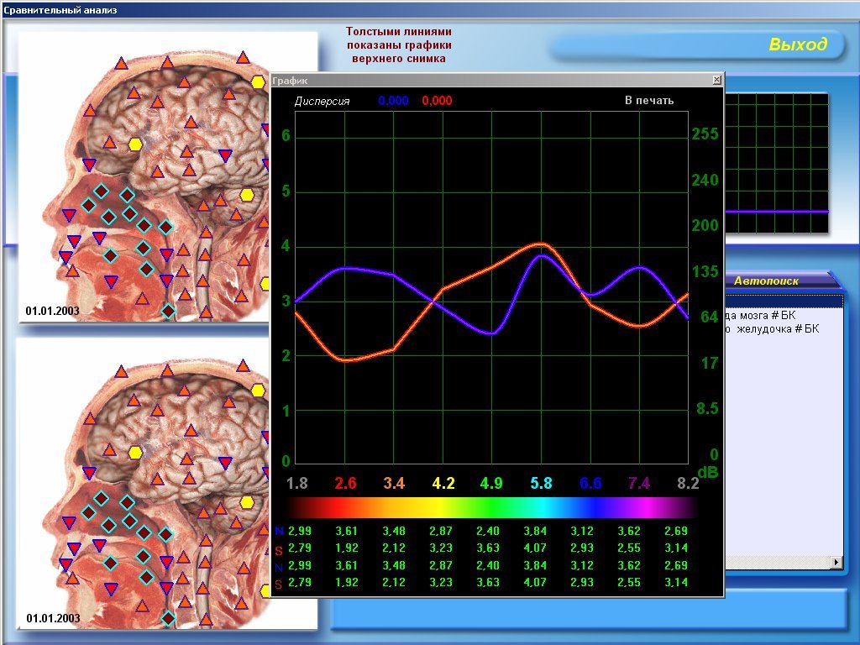Click yellow hexagon marker in lower brain image center
Image resolution: width=860 pixels, height=645 pixels.
(135, 452)
